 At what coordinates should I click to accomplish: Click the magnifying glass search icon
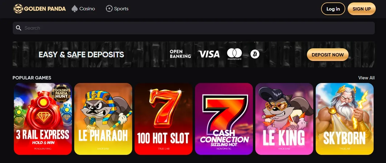(x=18, y=28)
